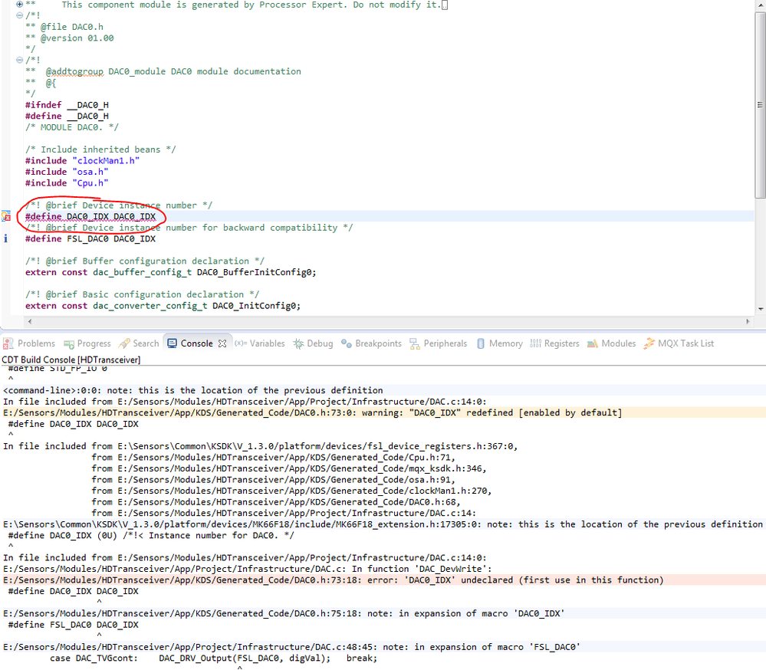766x670 pixels.
Task: Click the MK66F18_extension.h previous definition note
Action: tap(383, 524)
